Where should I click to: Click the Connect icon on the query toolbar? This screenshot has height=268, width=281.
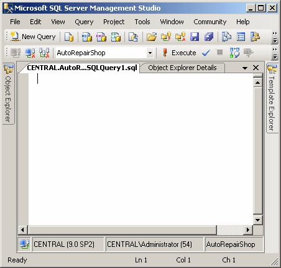(x=16, y=53)
